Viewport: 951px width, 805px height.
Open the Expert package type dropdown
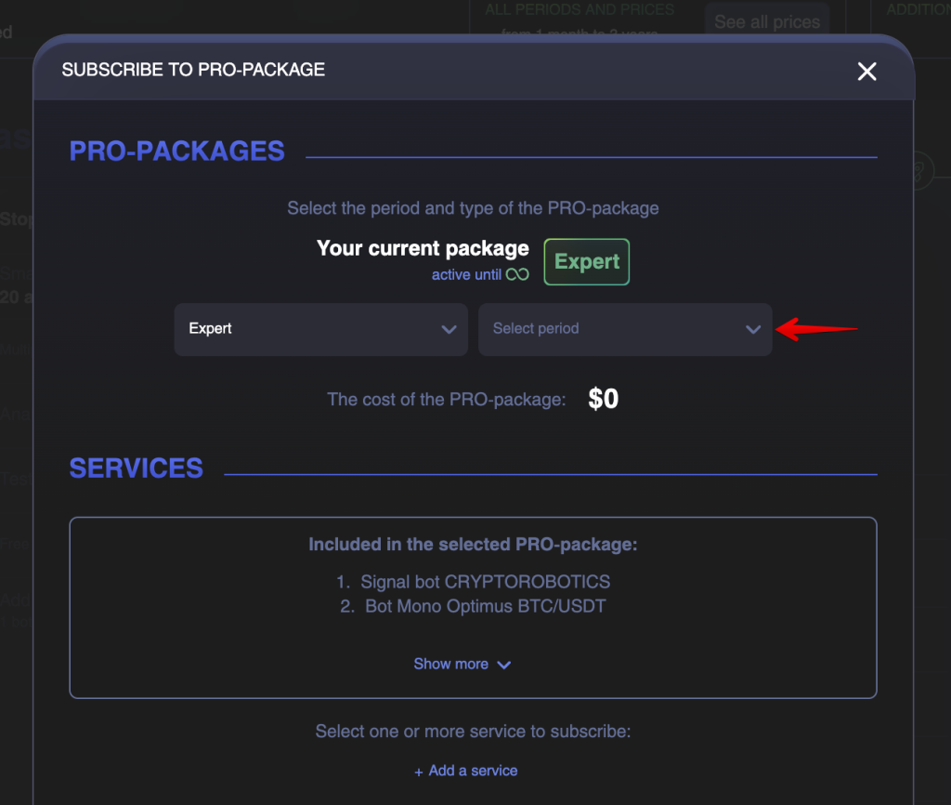click(320, 329)
